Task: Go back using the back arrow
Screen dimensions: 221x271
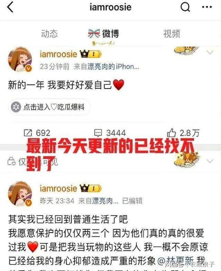Action: point(10,7)
